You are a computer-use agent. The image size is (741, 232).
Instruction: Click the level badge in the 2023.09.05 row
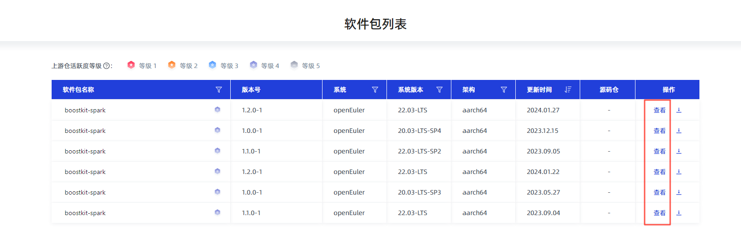tap(217, 151)
